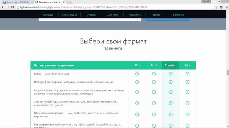Image resolution: width=229 pixels, height=128 pixels.
Task: Click the 'Всего — 3 занятий по 2 часа' text
Action: click(52, 74)
